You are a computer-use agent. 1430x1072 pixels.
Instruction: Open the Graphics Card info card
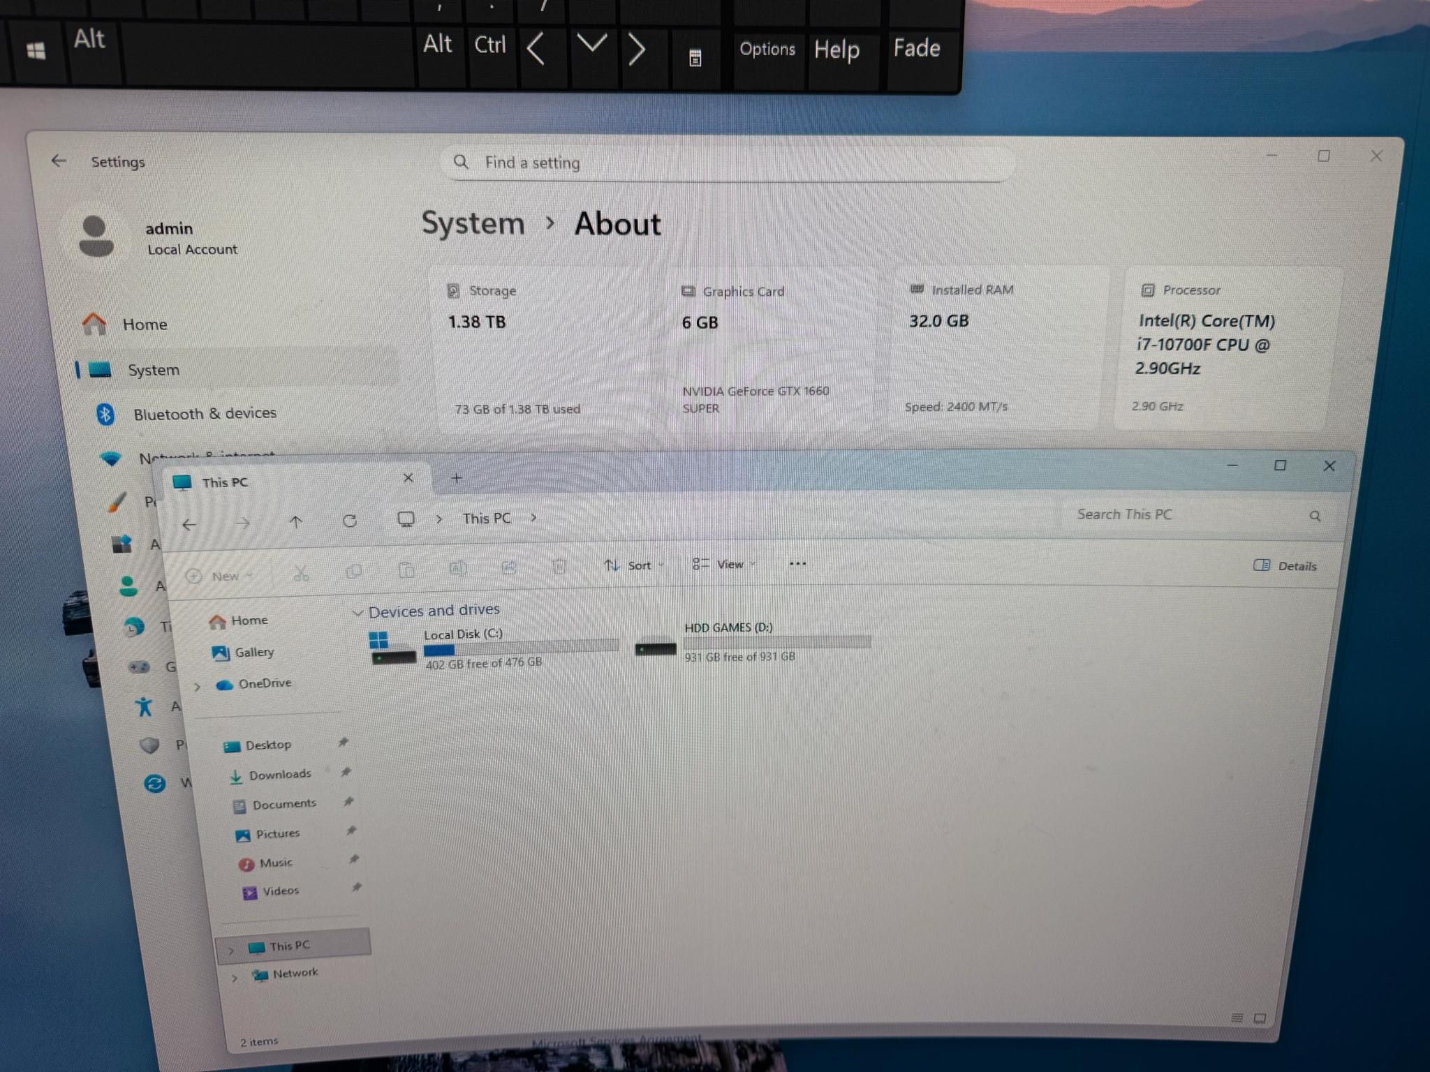point(774,349)
